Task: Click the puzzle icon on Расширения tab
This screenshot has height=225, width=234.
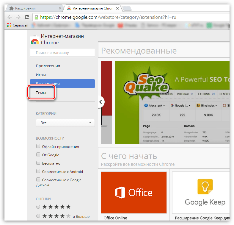Action: [x=11, y=8]
